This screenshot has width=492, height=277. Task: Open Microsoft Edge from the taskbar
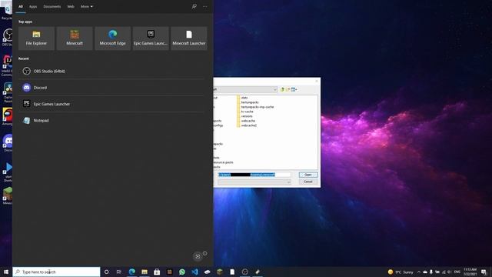tap(131, 272)
